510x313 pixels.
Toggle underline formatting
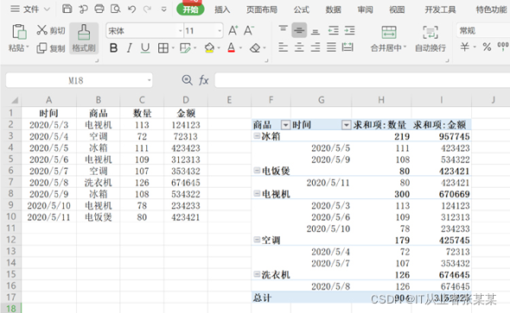145,48
